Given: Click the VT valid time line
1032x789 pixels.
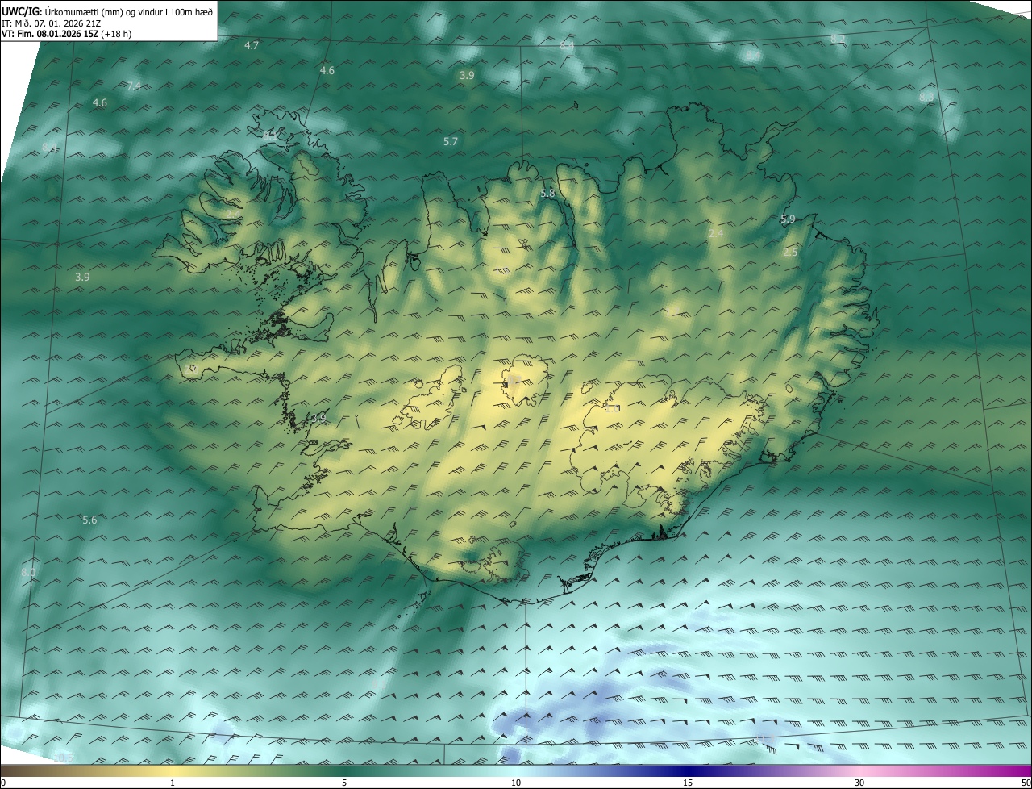Looking at the screenshot, I should click(x=65, y=34).
